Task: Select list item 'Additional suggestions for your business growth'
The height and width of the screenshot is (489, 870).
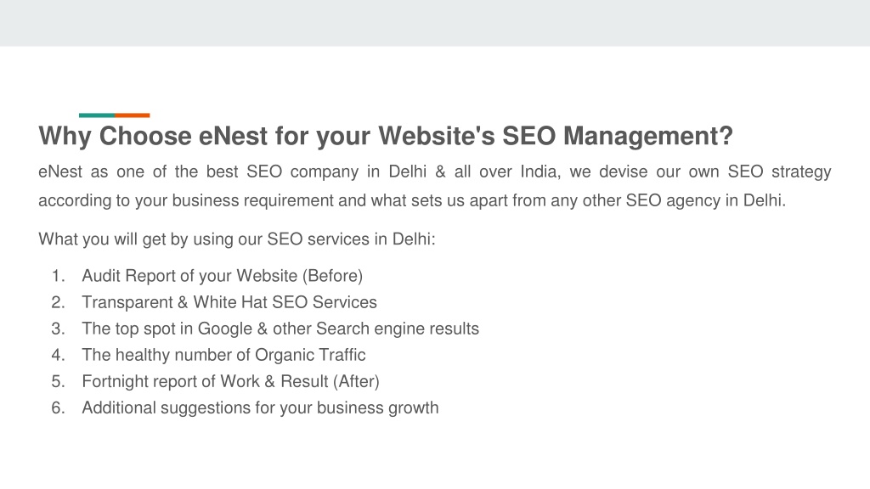Action: (260, 408)
